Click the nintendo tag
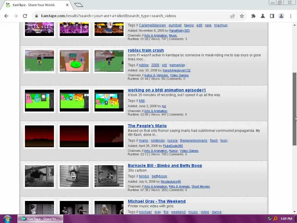 (157, 141)
